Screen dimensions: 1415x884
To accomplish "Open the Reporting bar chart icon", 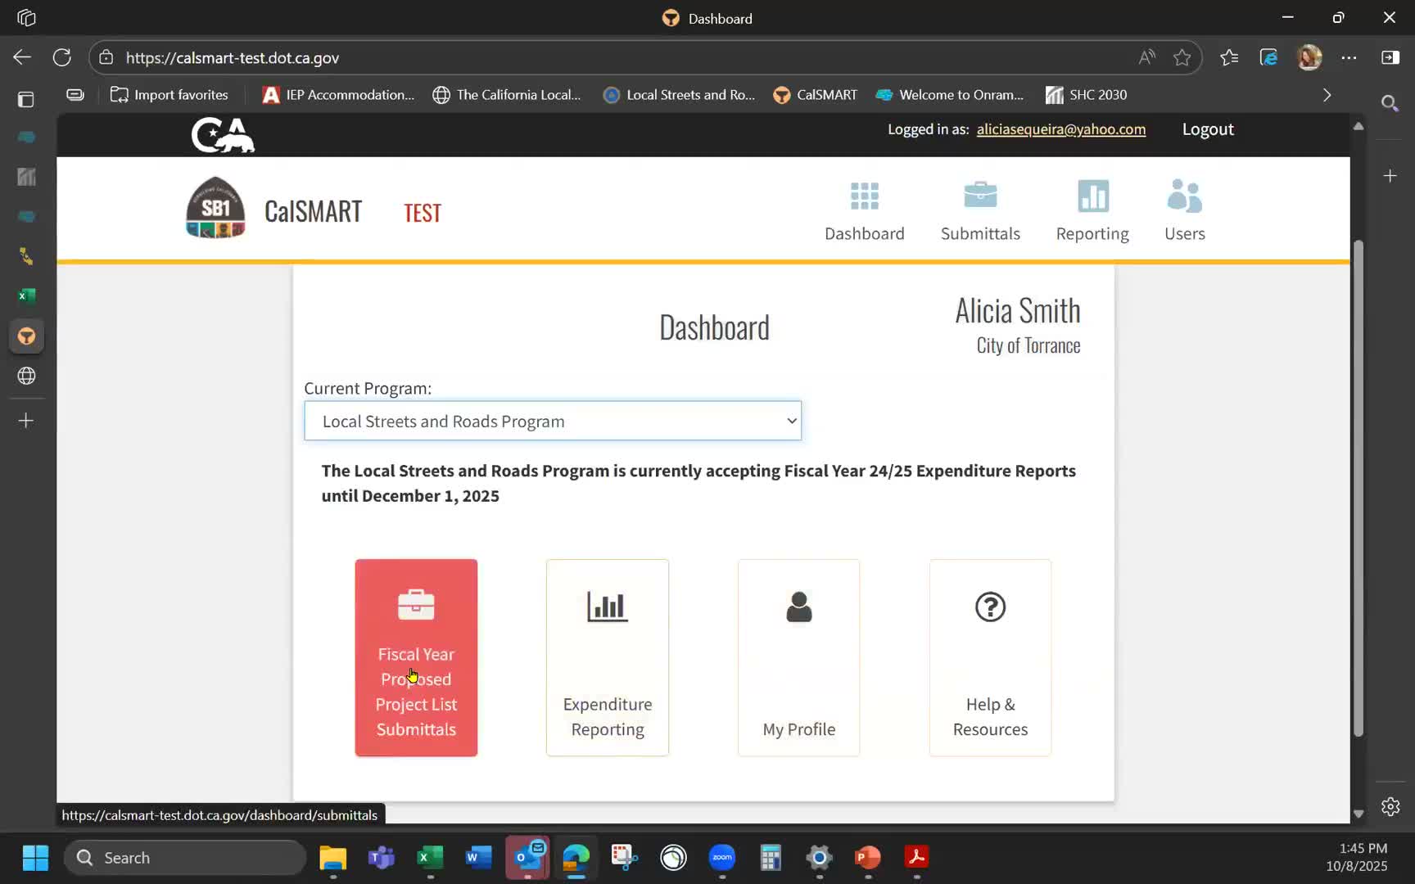I will pos(1092,196).
